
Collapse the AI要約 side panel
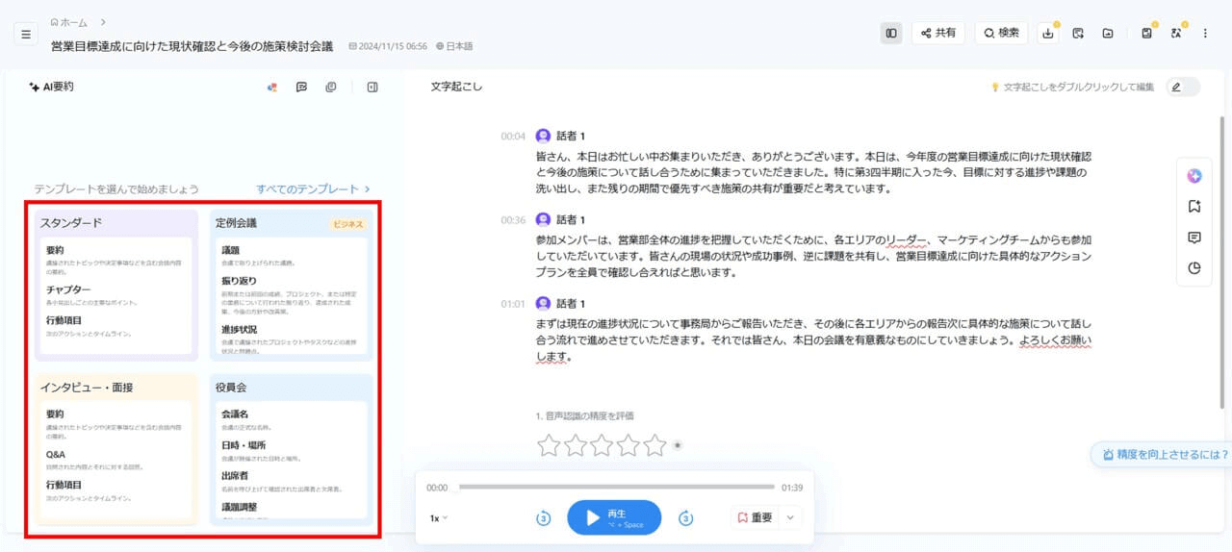coord(372,88)
